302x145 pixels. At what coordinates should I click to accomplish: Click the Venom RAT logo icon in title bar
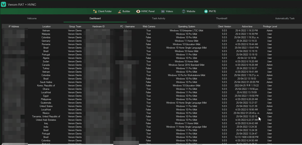click(x=4, y=4)
